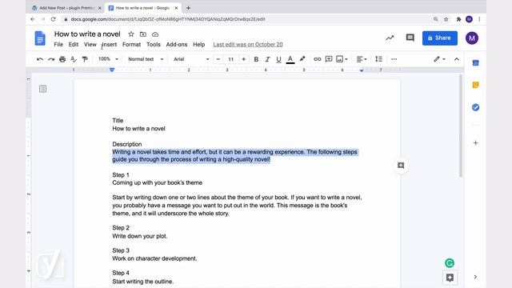Select the Paint format tool
This screenshot has height=288, width=512.
tap(85, 59)
